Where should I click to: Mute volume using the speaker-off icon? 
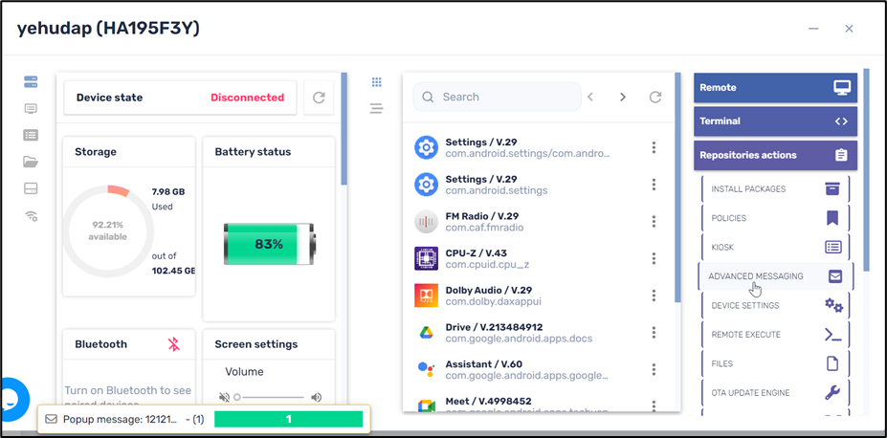pos(224,397)
